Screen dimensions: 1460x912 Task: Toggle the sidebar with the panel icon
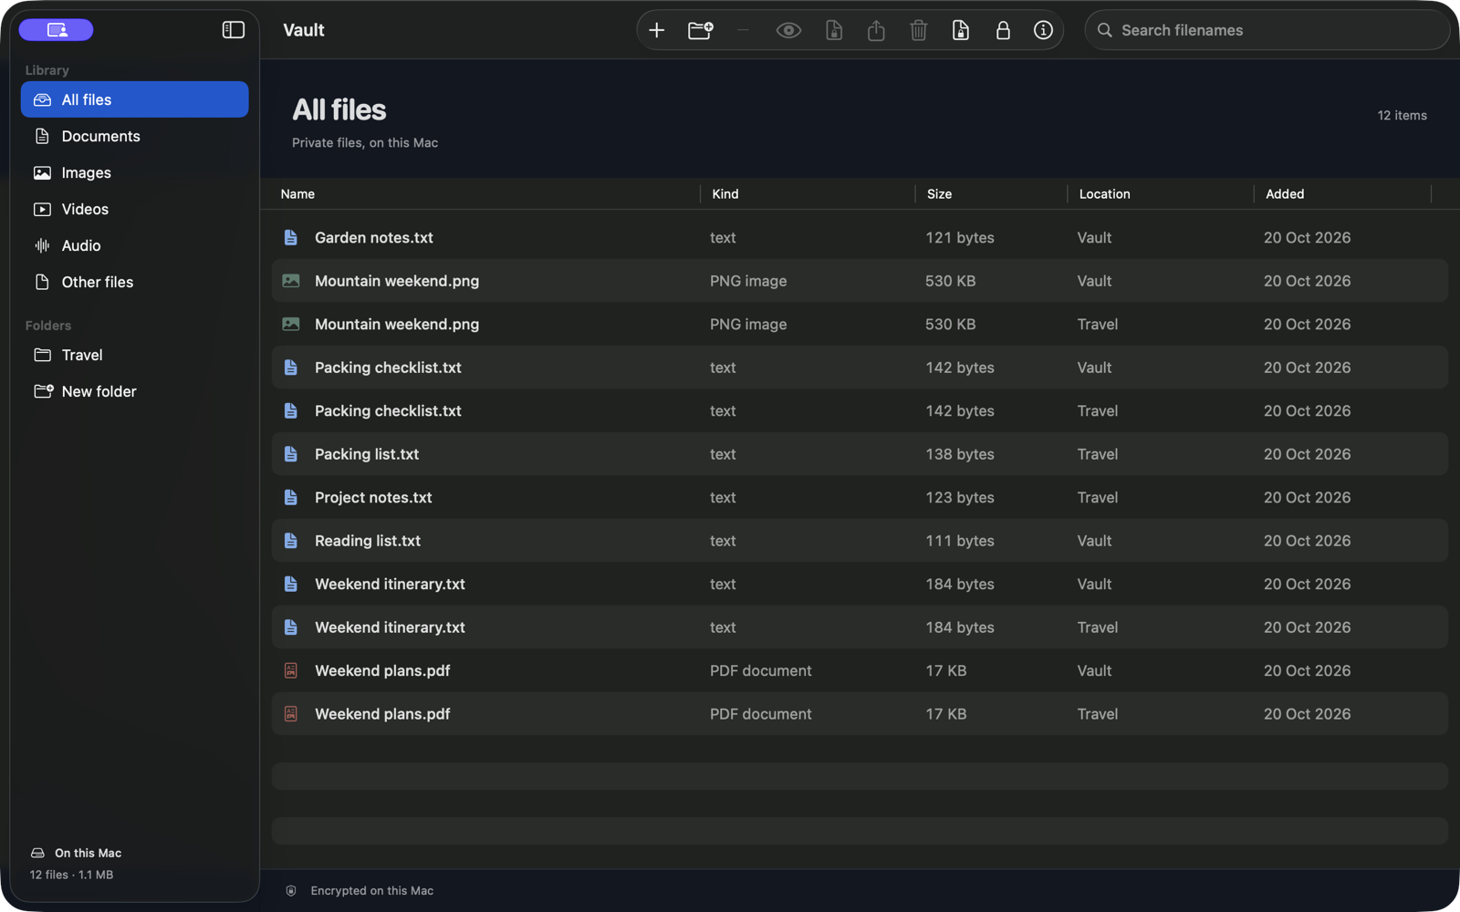[x=234, y=30]
